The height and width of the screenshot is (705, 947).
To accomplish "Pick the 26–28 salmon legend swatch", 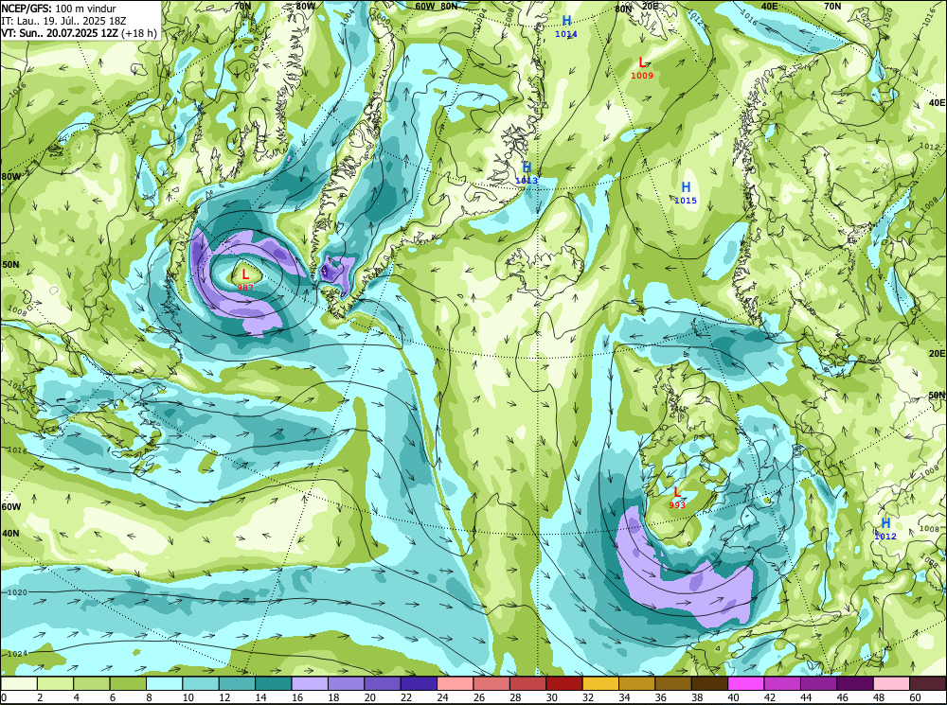I will pos(491,683).
